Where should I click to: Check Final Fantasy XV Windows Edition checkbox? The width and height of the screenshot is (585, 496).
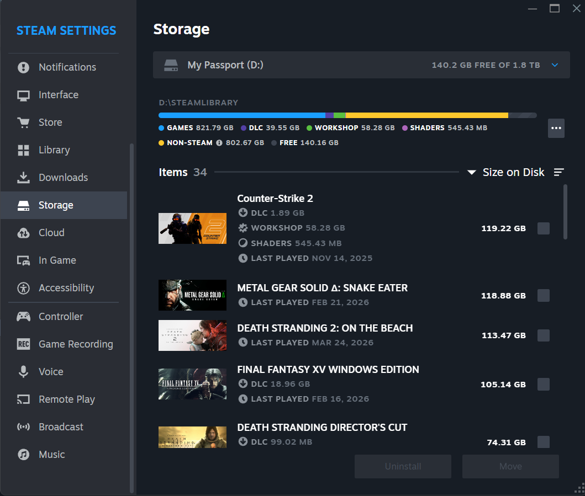(x=543, y=384)
